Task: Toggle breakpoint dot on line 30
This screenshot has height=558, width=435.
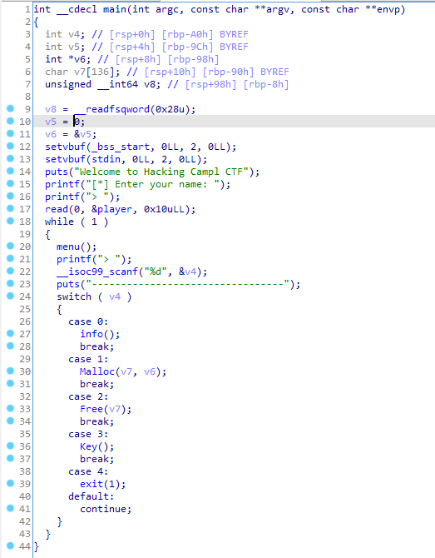Action: (10, 371)
